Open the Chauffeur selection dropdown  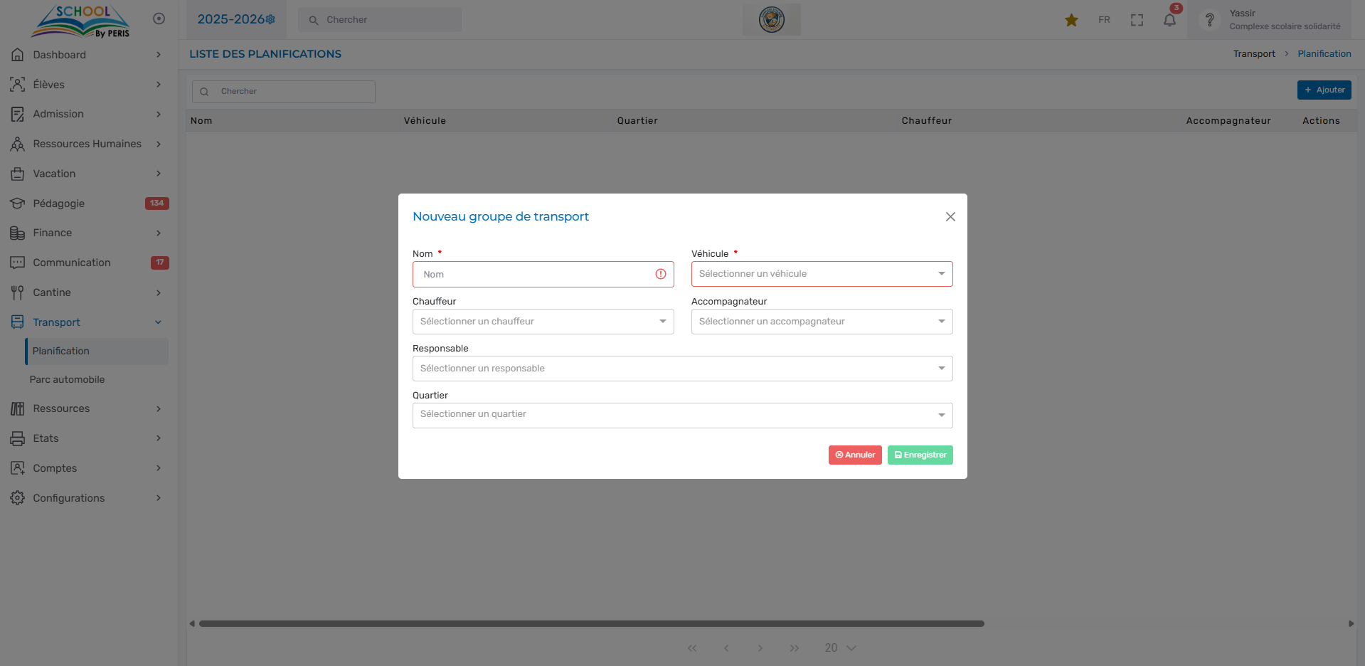tap(543, 322)
